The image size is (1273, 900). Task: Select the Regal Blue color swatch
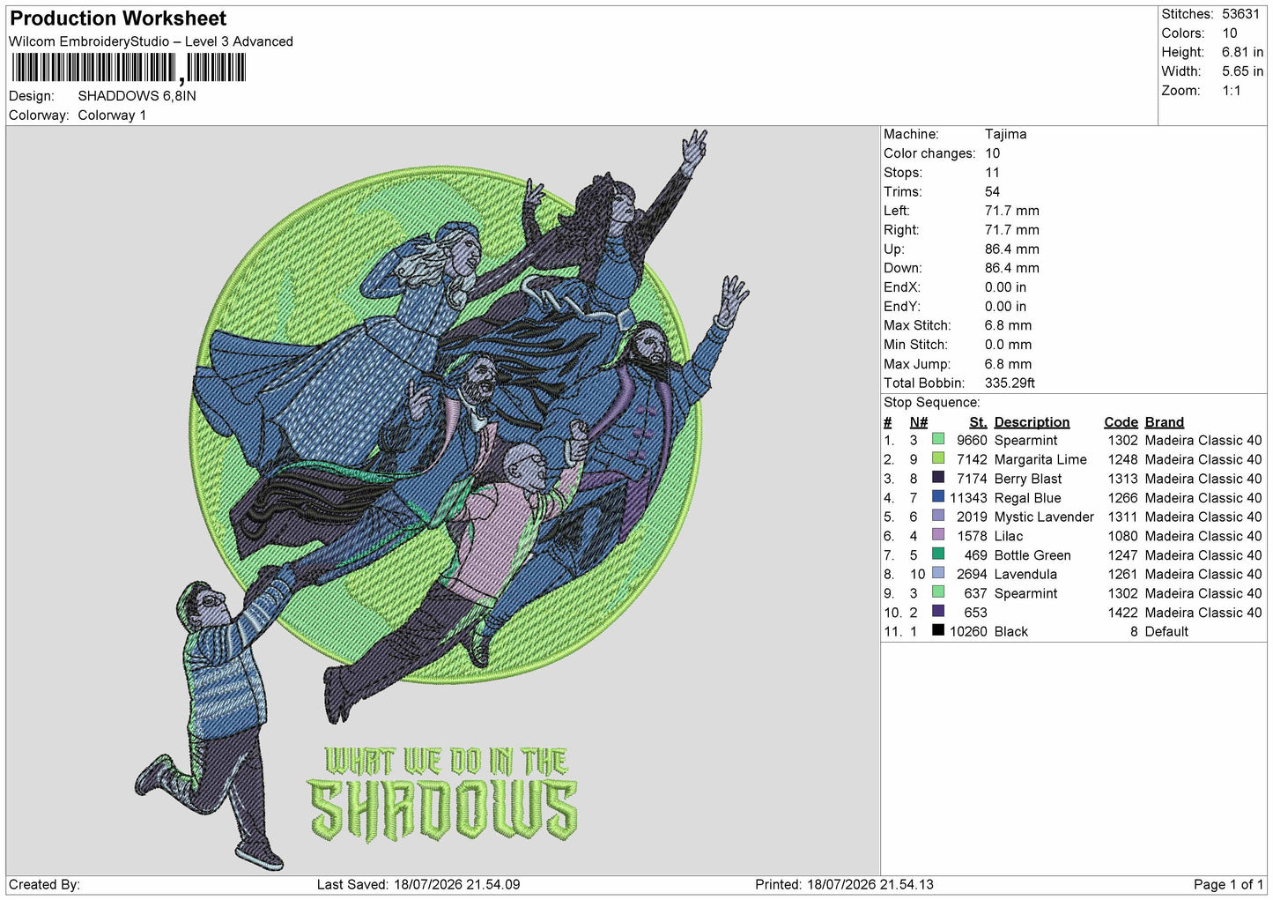(x=938, y=496)
